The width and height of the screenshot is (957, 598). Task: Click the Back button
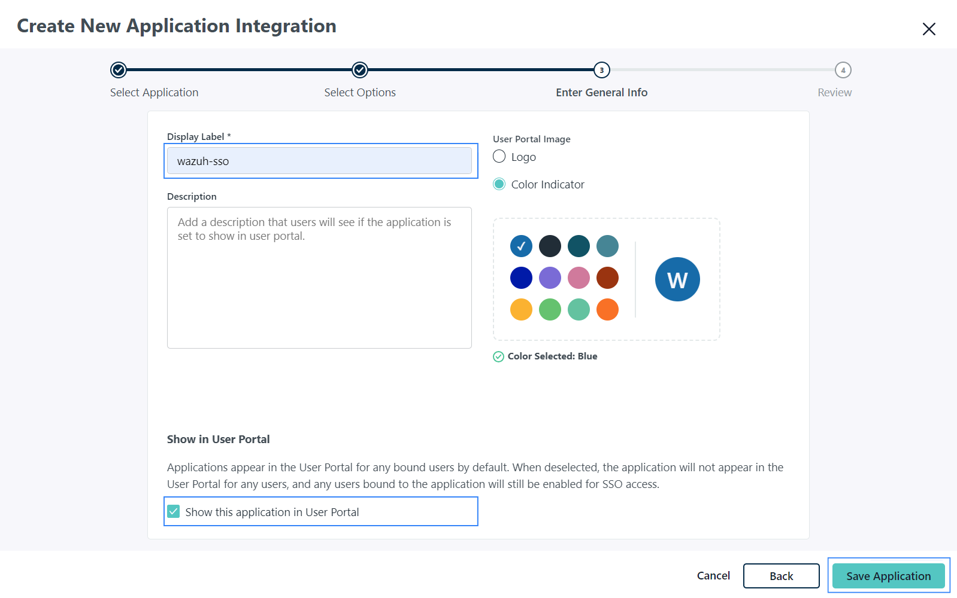point(781,576)
